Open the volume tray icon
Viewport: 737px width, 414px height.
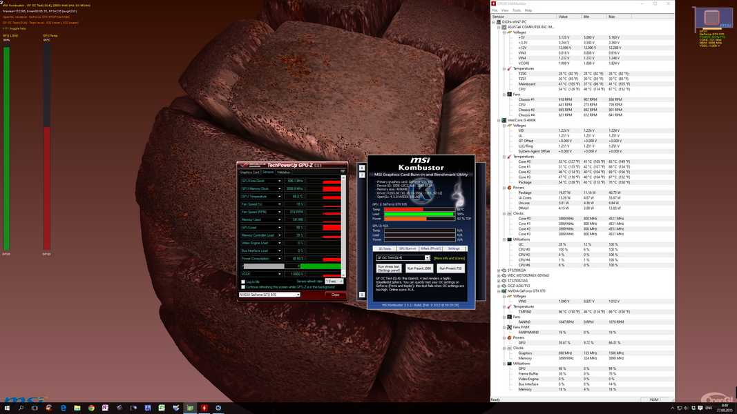[687, 408]
